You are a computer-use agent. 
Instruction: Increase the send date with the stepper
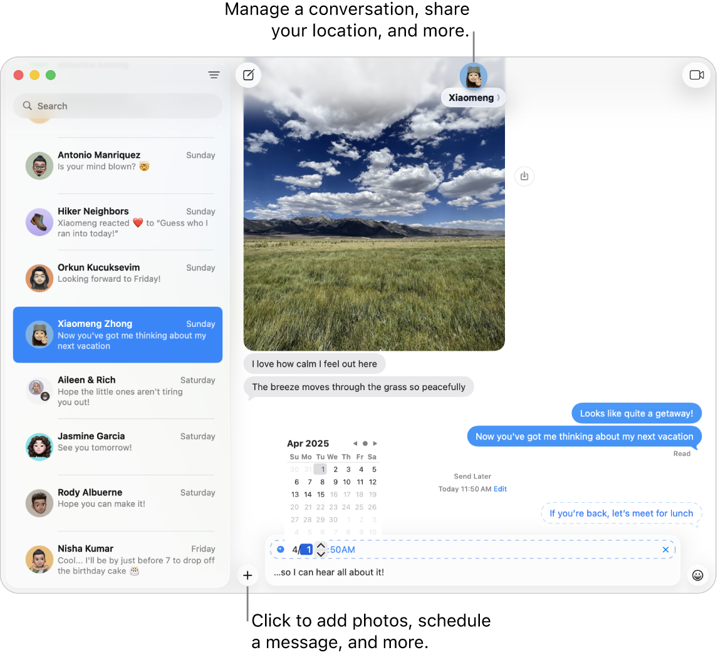[x=321, y=546]
